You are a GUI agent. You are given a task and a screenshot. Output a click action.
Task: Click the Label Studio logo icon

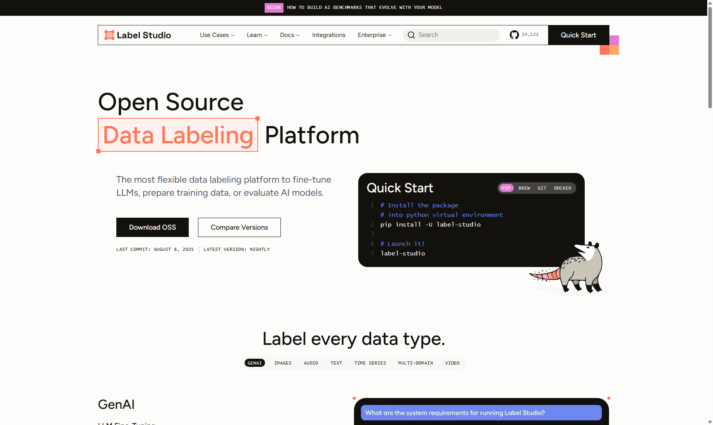click(x=109, y=35)
